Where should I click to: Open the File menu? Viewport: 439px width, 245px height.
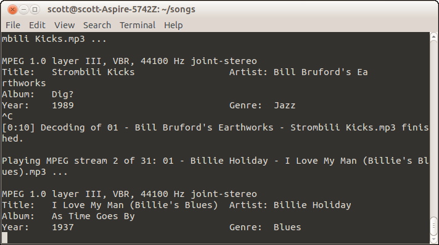[13, 25]
